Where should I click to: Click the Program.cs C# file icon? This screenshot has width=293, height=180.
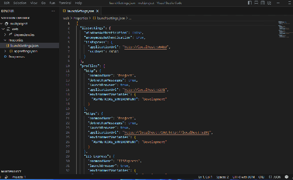point(5,56)
